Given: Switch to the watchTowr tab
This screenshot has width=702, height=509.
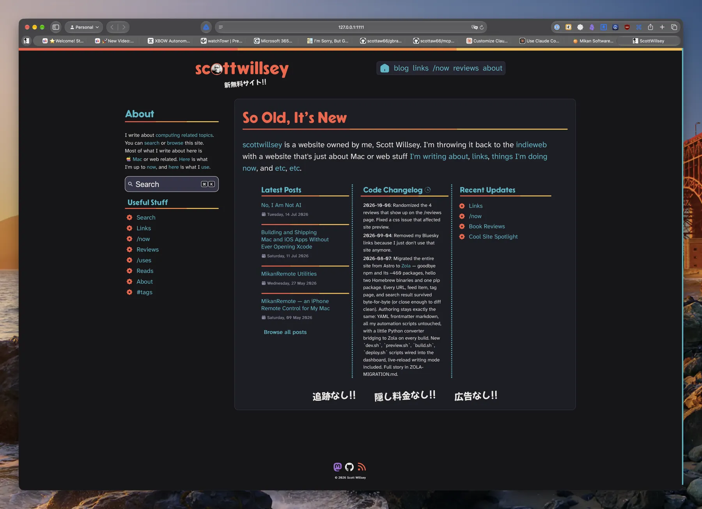Looking at the screenshot, I should tap(221, 41).
